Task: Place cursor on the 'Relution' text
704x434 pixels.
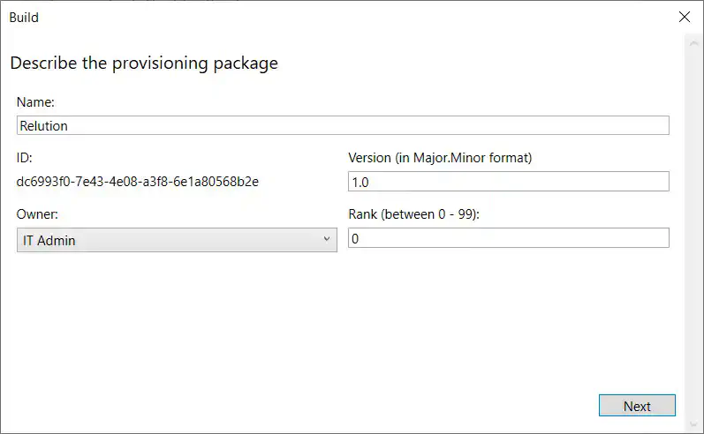Action: point(44,126)
